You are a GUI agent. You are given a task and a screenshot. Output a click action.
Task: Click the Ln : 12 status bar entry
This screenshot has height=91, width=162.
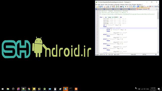pos(105,55)
